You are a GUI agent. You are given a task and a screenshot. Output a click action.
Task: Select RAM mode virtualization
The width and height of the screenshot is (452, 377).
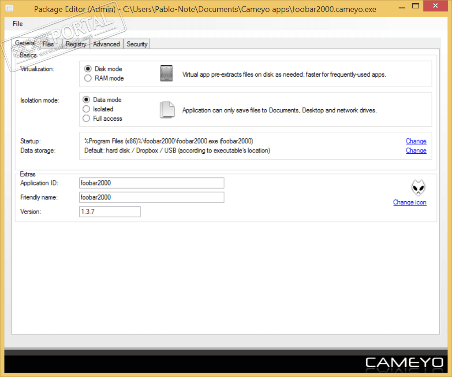pos(104,78)
